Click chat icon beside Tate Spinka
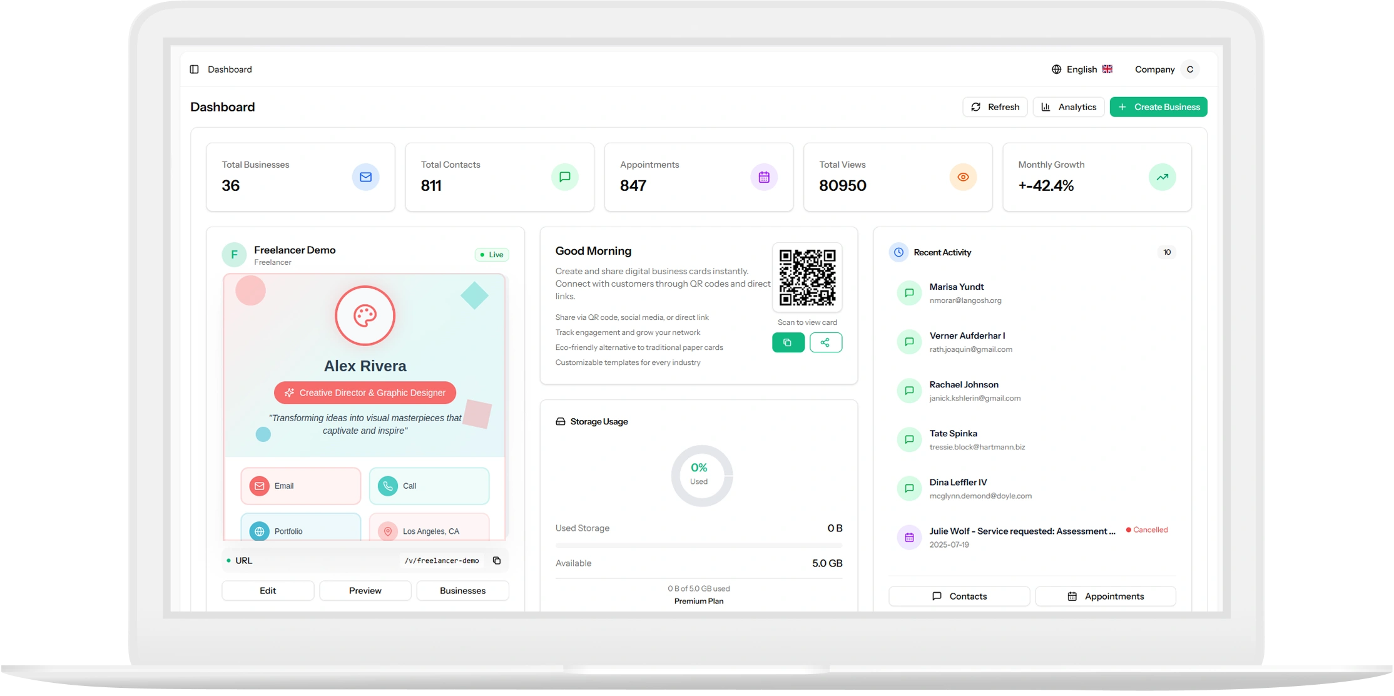1394x696 pixels. pos(909,439)
